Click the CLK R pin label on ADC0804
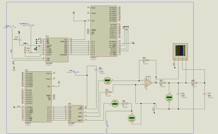 (x=49, y=55)
